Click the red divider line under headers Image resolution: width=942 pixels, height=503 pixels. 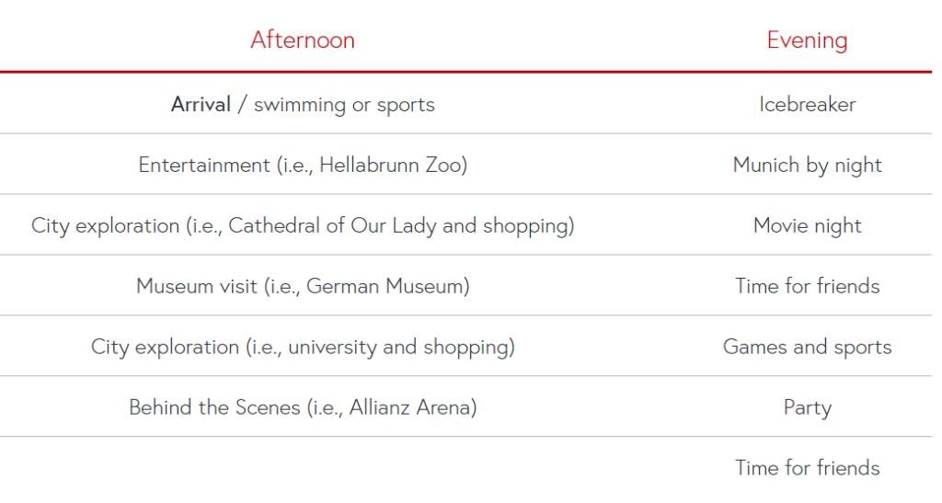465,72
